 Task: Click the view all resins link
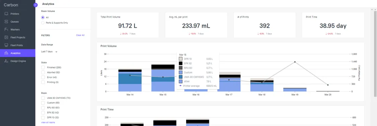[48, 122]
